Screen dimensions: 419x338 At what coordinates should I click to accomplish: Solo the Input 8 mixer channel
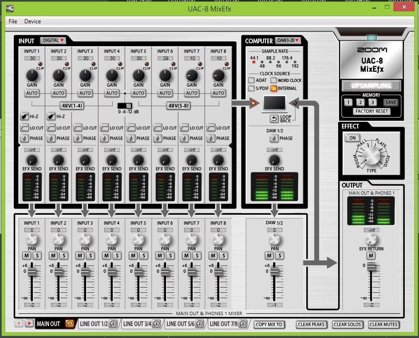click(x=224, y=256)
